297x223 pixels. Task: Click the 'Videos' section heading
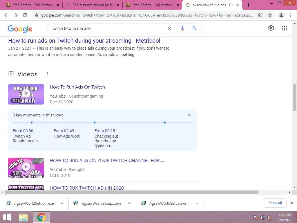[27, 74]
